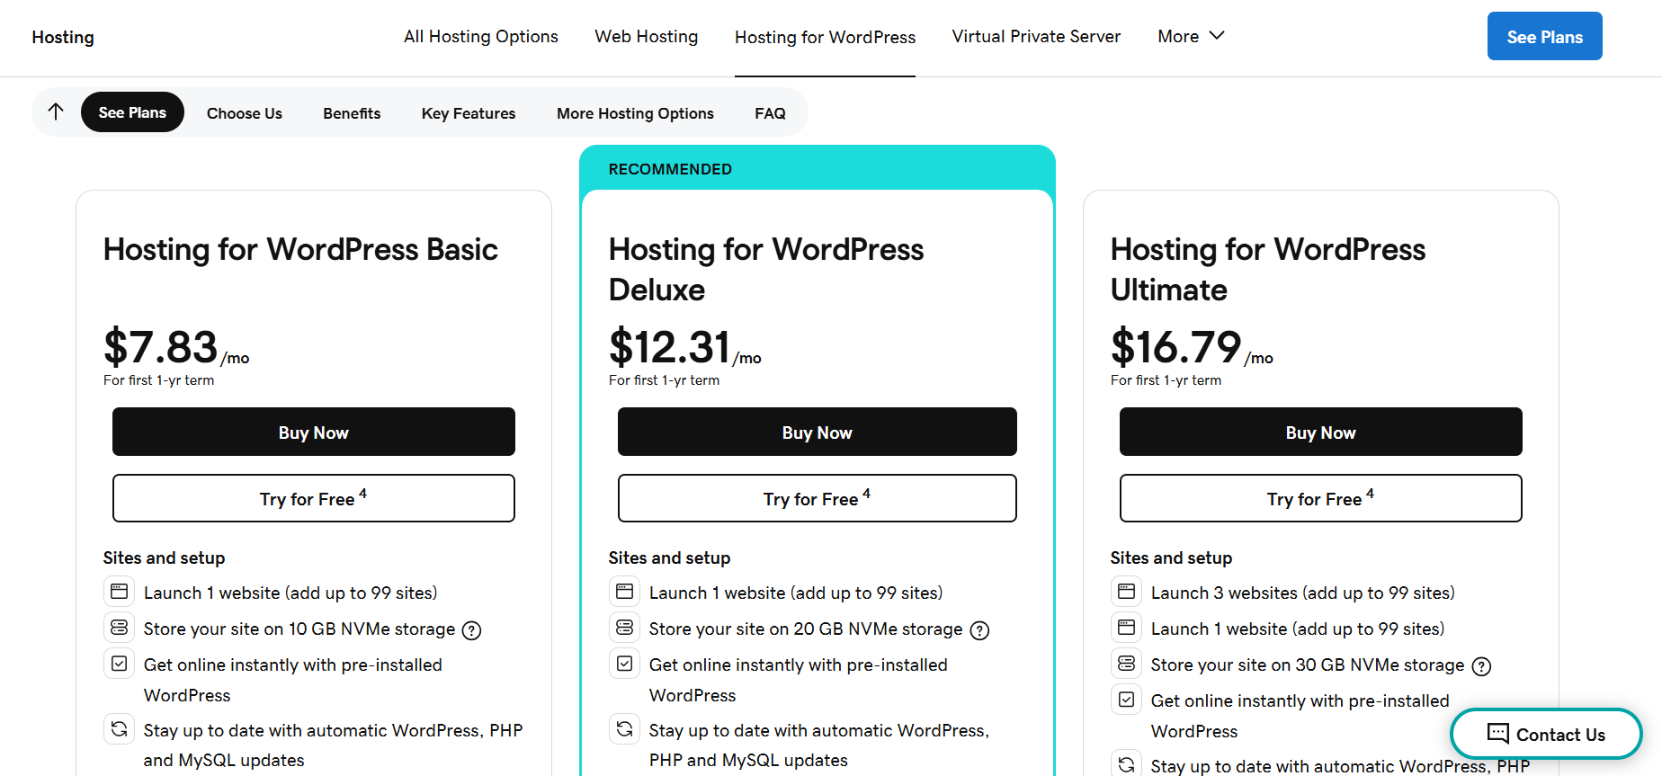
Task: Click 'Sites and setup' heading in Ultimate plan
Action: pos(1172,557)
